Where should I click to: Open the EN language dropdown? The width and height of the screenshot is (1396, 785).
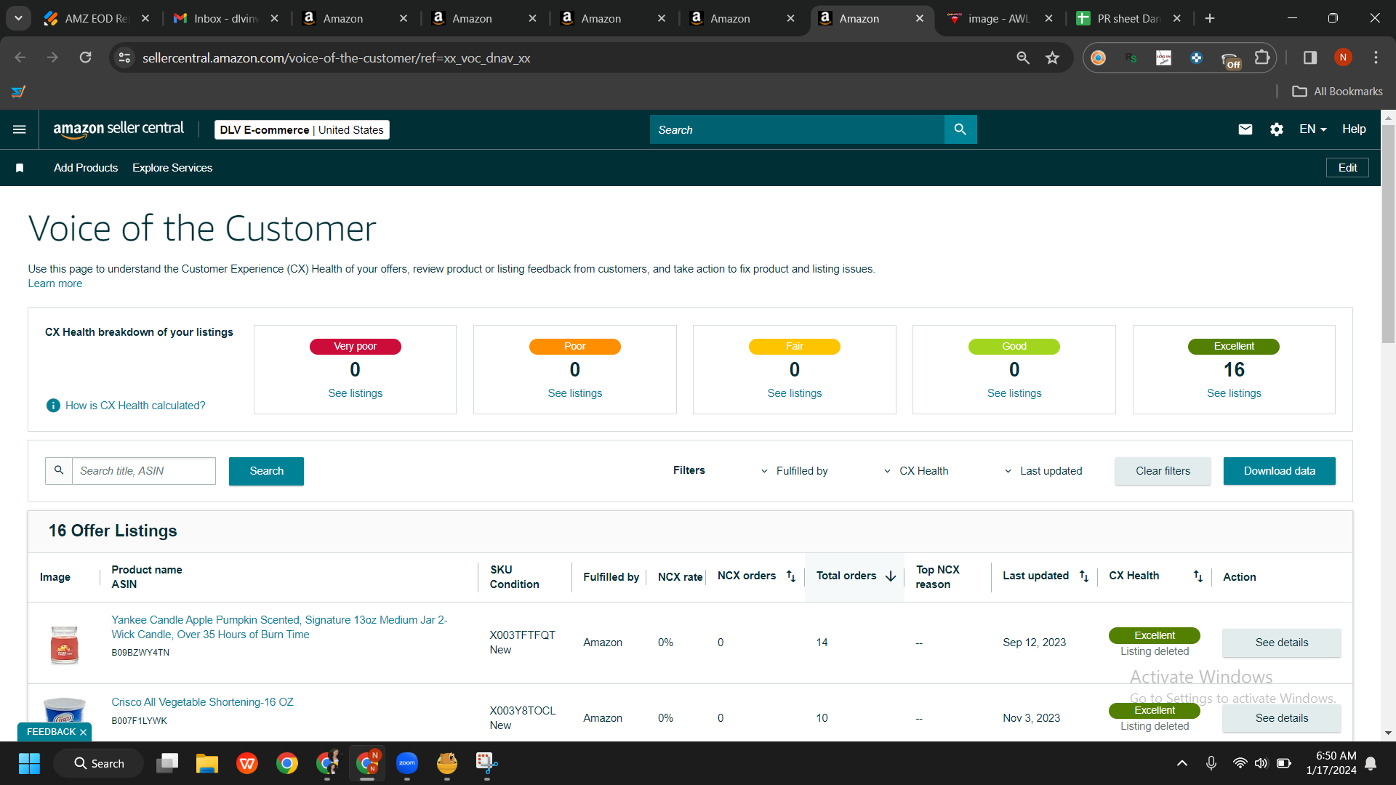tap(1313, 129)
